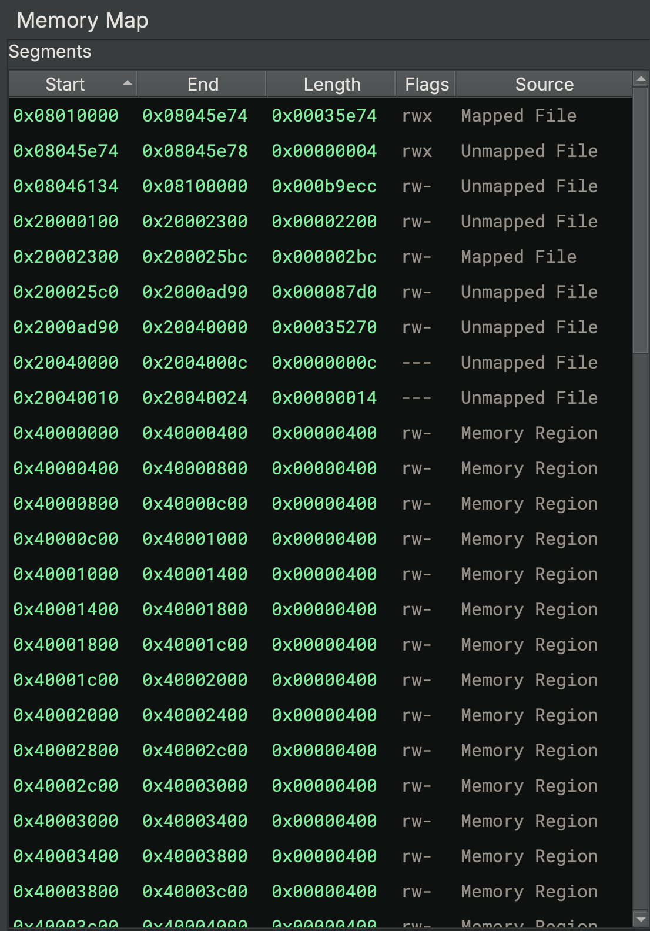This screenshot has width=650, height=931.
Task: Select start address 0x20040010
Action: click(x=66, y=398)
